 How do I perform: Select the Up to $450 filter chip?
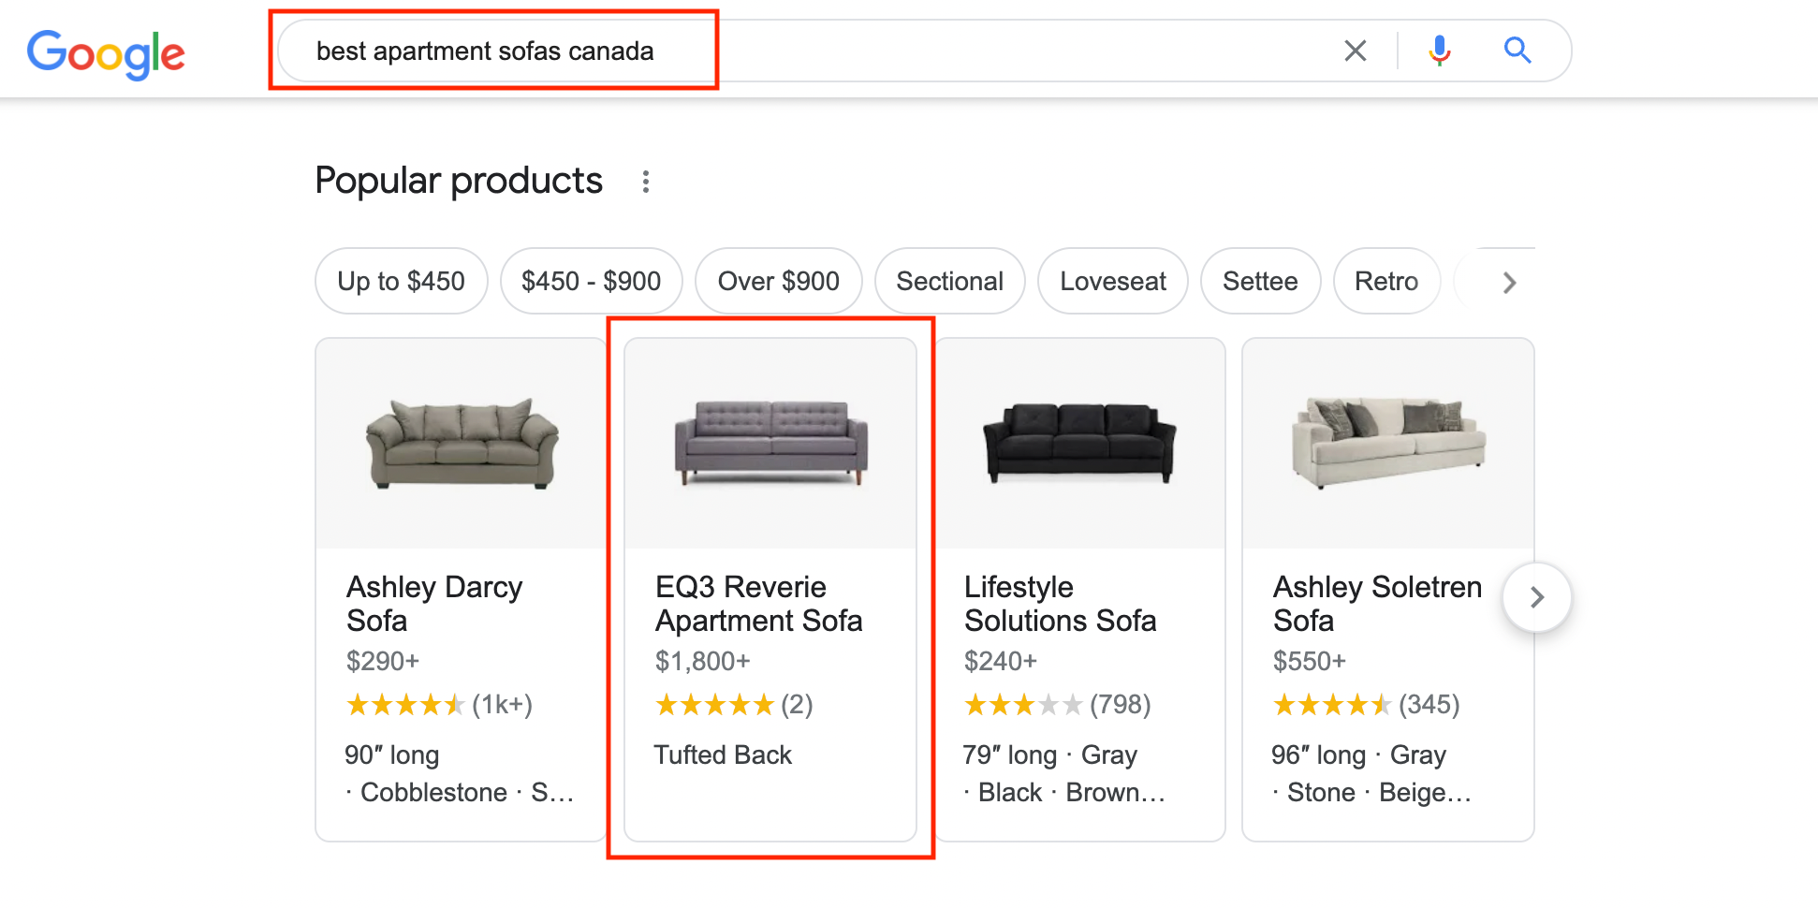pos(401,281)
